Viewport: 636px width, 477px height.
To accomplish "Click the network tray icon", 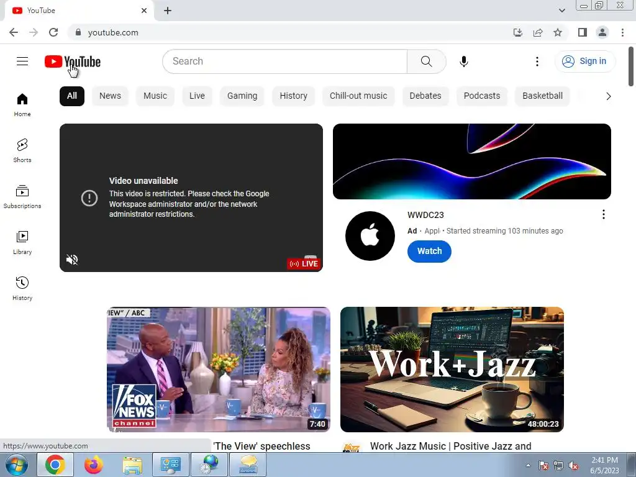I will [x=558, y=466].
